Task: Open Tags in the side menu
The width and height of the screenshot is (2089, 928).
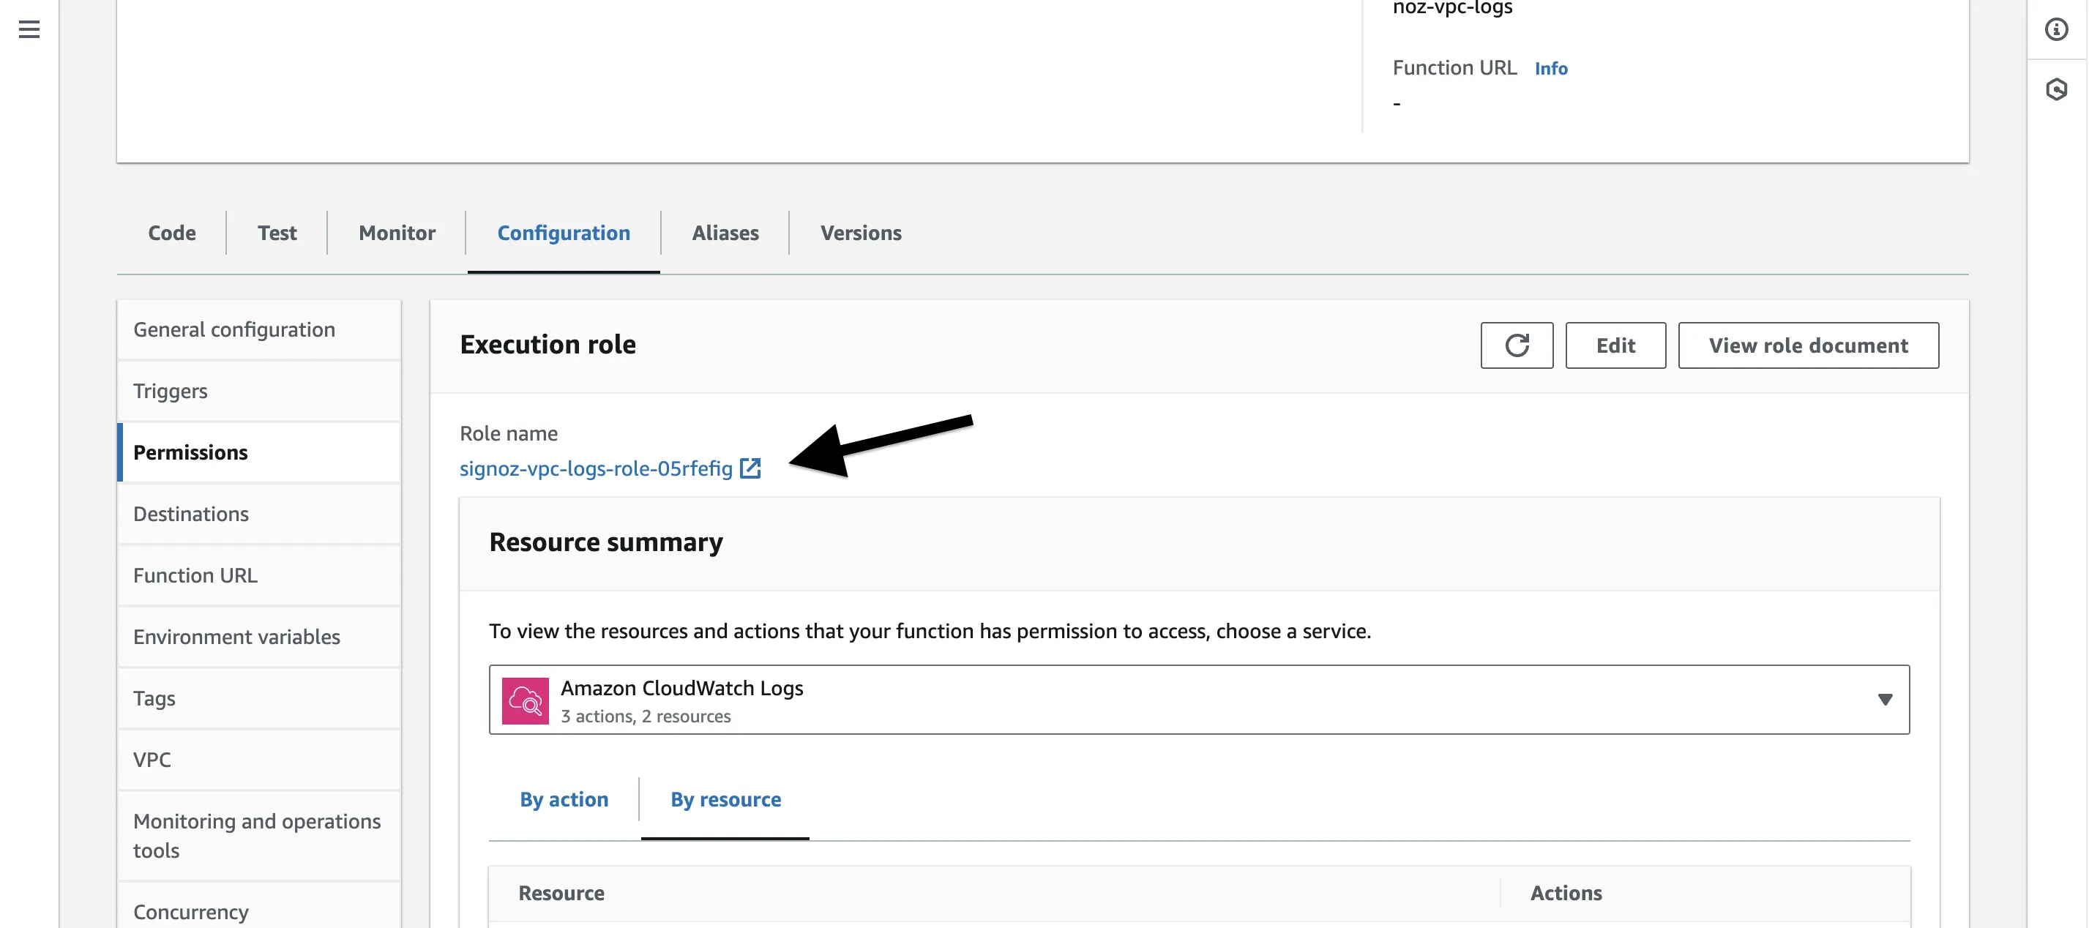Action: pyautogui.click(x=258, y=698)
